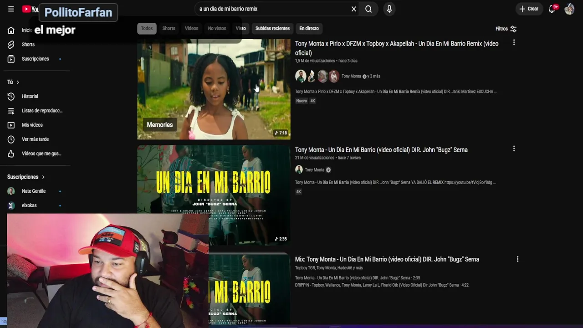Open the Mix playlist thumbnail
583x328 pixels.
click(x=249, y=289)
